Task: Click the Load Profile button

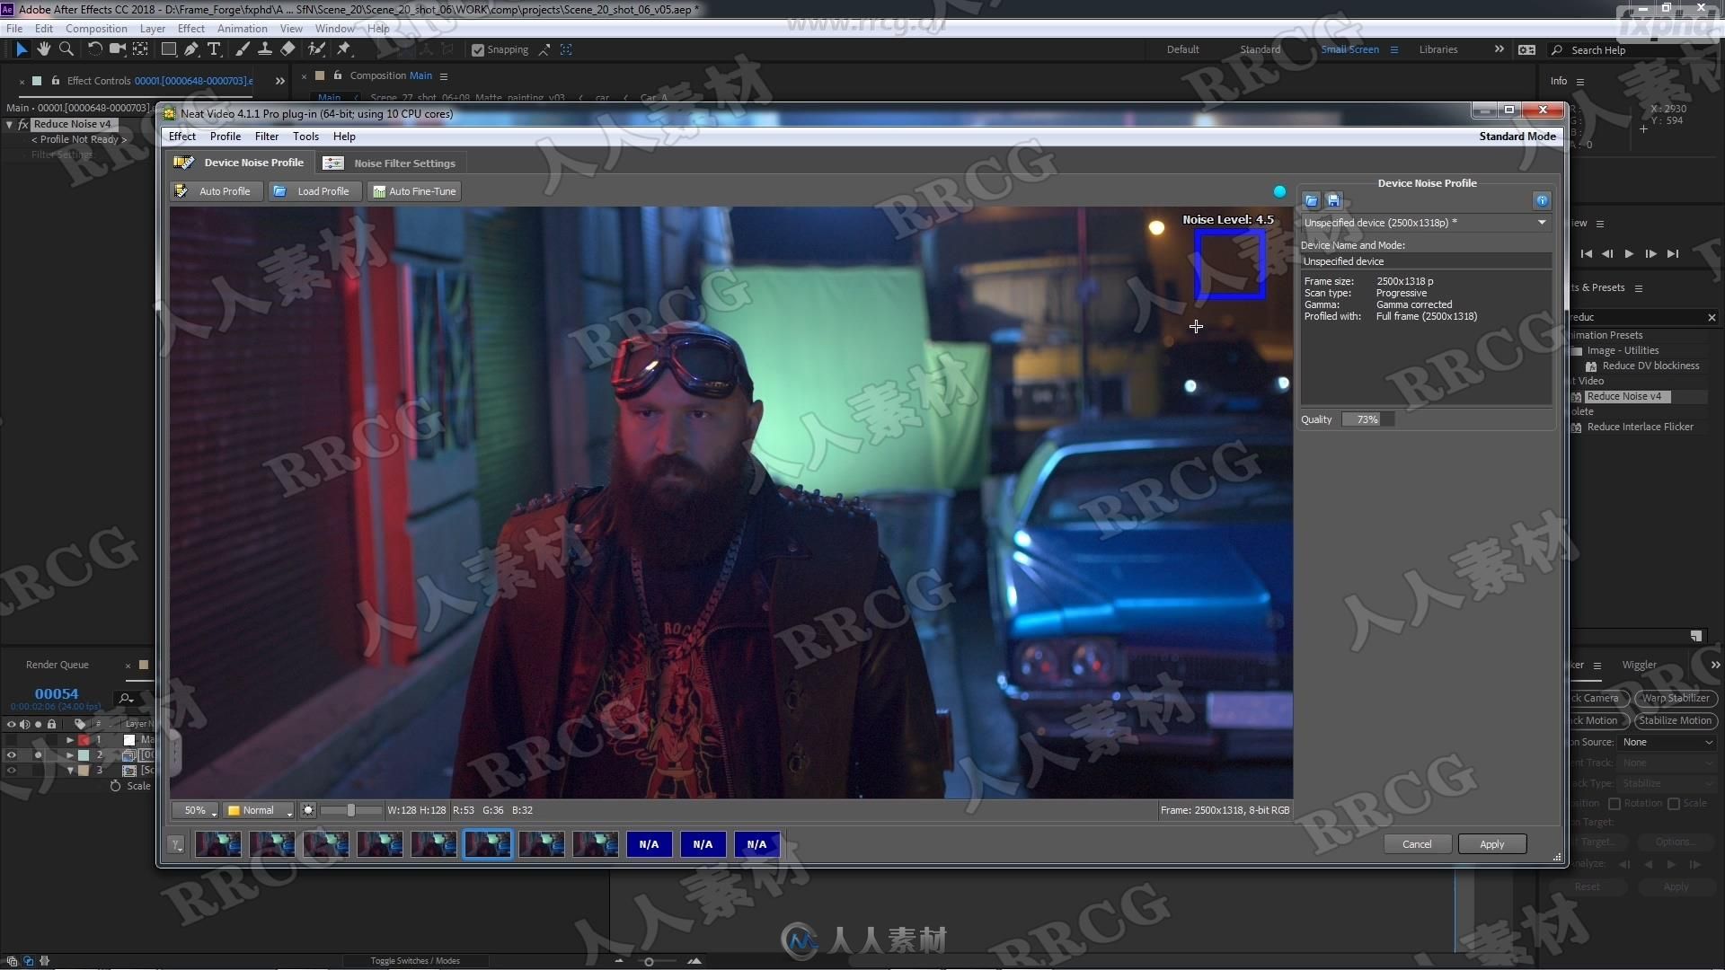Action: 312,190
